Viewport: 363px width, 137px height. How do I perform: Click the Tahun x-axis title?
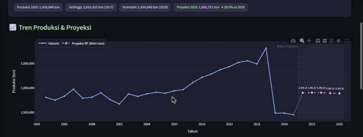[192, 131]
